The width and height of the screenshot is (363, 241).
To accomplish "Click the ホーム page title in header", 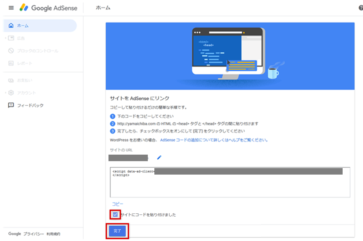I will point(103,8).
